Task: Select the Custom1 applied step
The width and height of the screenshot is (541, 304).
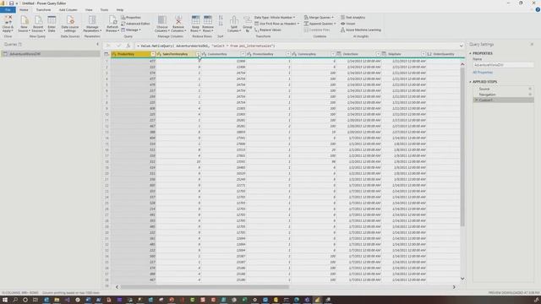Action: 503,100
